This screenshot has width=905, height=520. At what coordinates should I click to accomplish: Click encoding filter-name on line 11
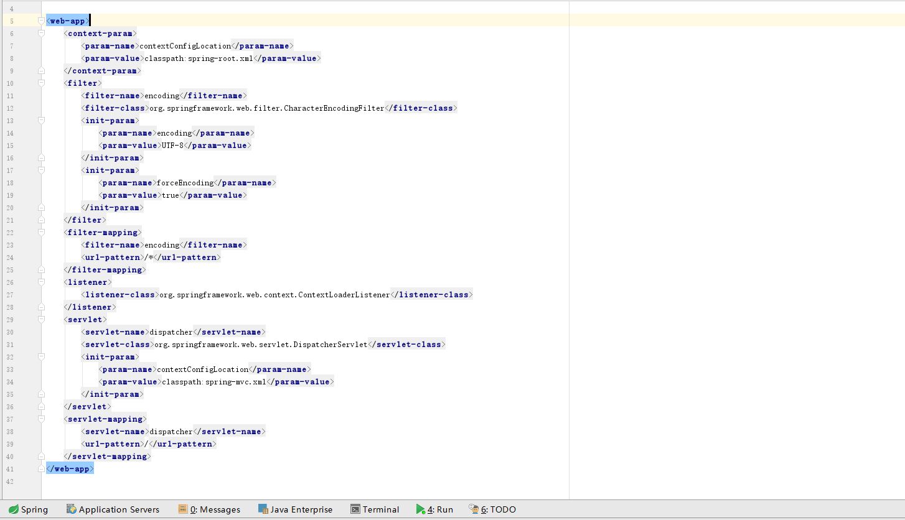pos(162,96)
